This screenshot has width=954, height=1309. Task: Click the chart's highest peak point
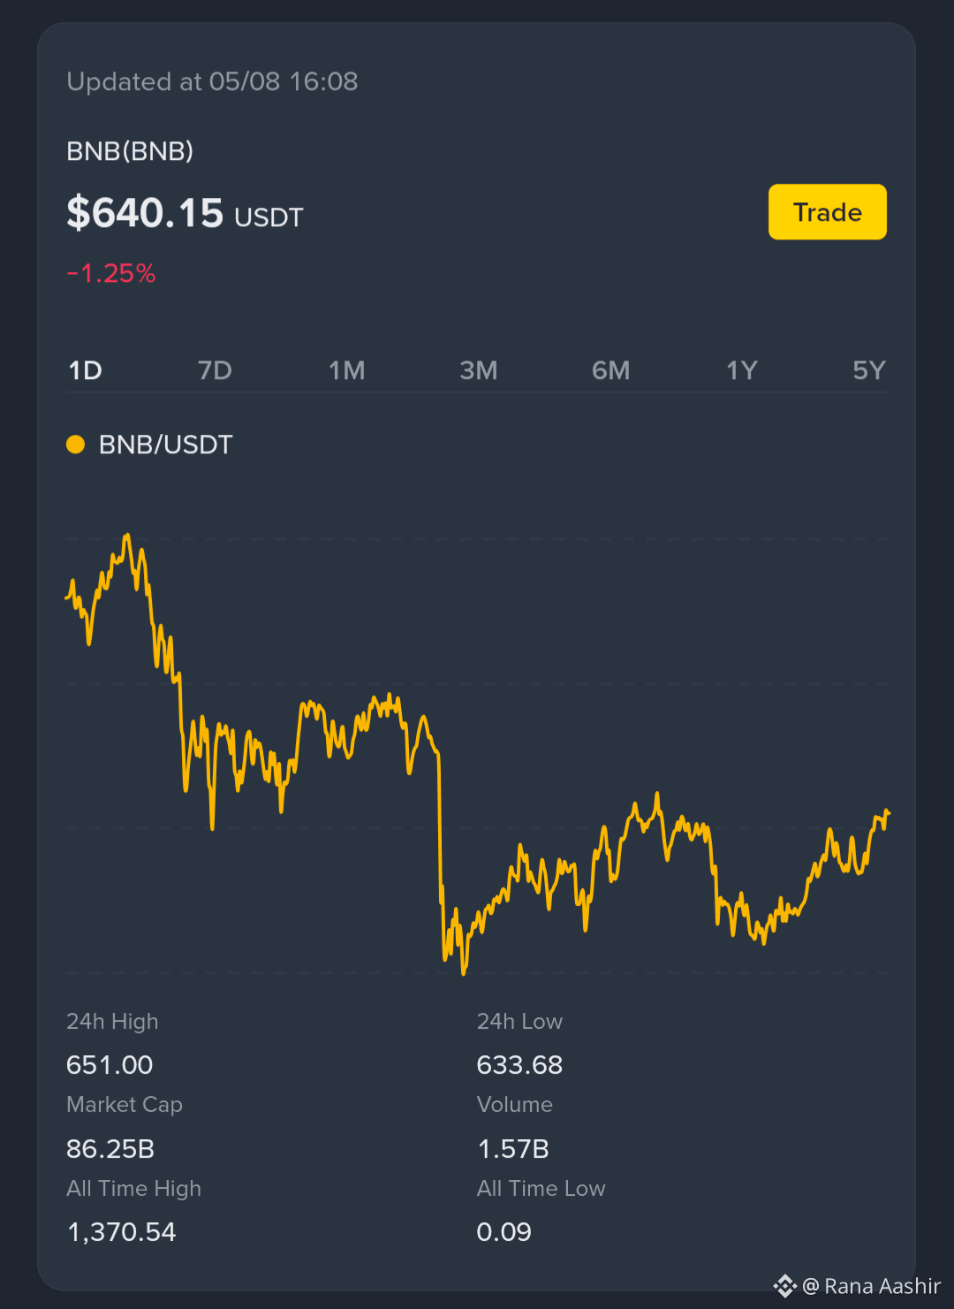pos(128,535)
